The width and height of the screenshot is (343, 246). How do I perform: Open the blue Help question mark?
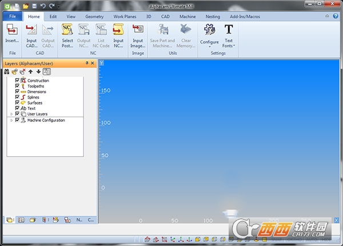[x=336, y=16]
